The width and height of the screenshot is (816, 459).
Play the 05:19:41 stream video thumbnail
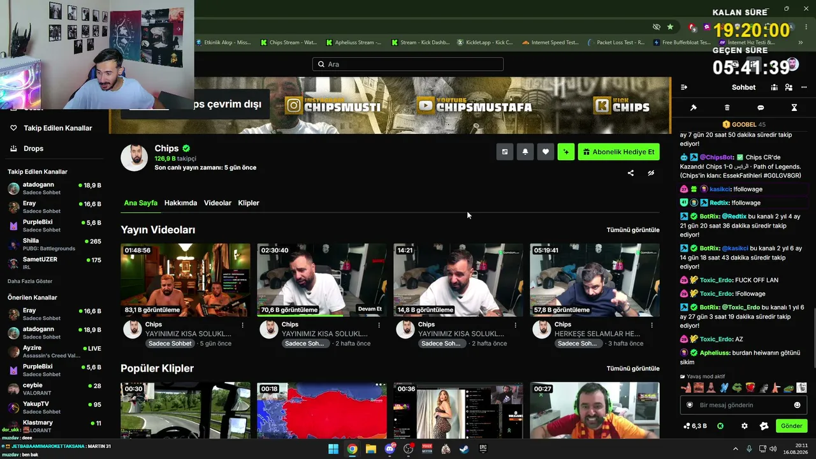[x=595, y=280]
